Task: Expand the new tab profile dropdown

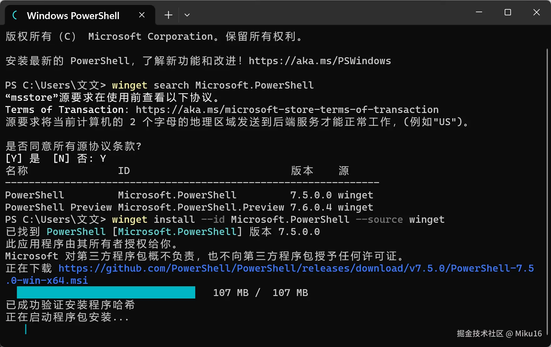Action: click(187, 15)
